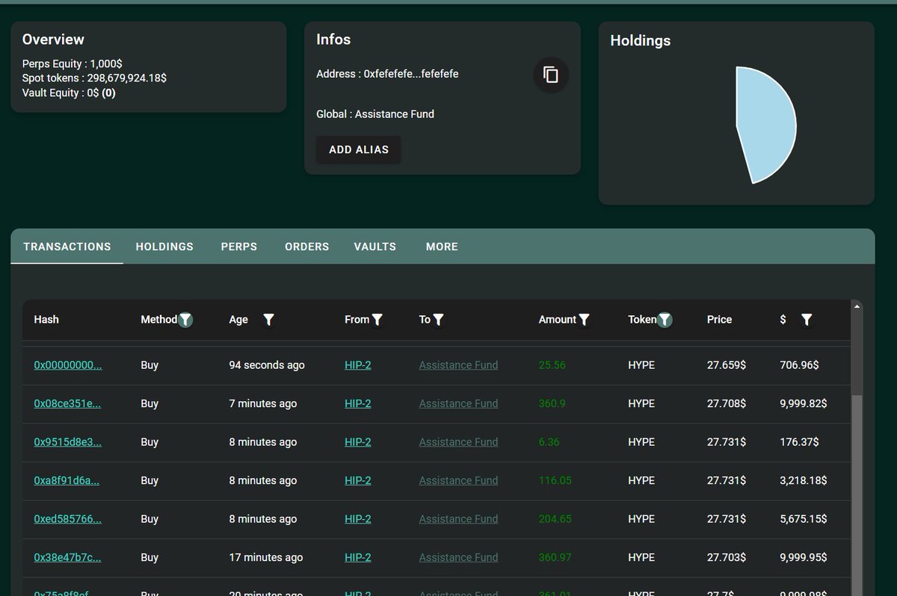Switch to the HOLDINGS tab

[x=164, y=246]
